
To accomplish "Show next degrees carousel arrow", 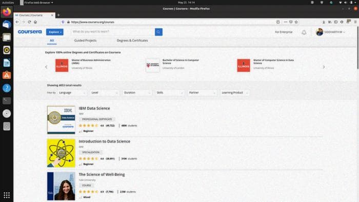I will coord(324,67).
